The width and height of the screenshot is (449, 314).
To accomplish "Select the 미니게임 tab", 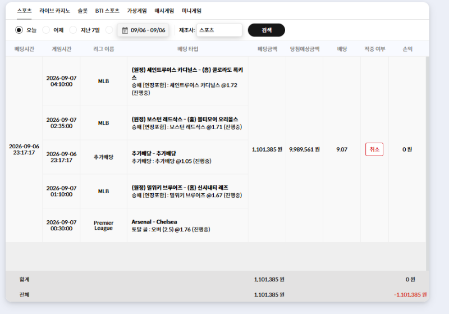I will click(x=191, y=11).
